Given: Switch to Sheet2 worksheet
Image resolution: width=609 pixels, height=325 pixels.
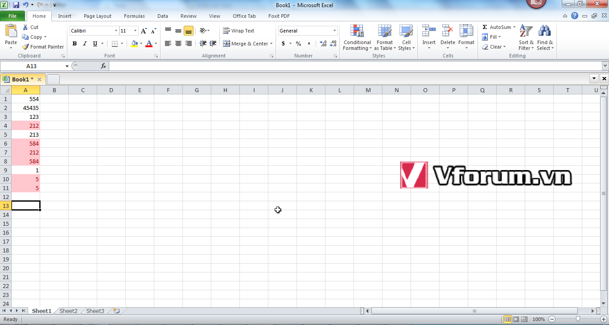Looking at the screenshot, I should click(69, 311).
